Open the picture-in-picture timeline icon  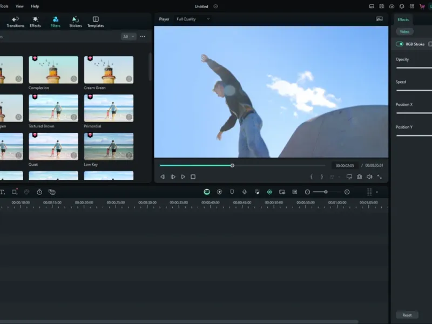point(282,192)
